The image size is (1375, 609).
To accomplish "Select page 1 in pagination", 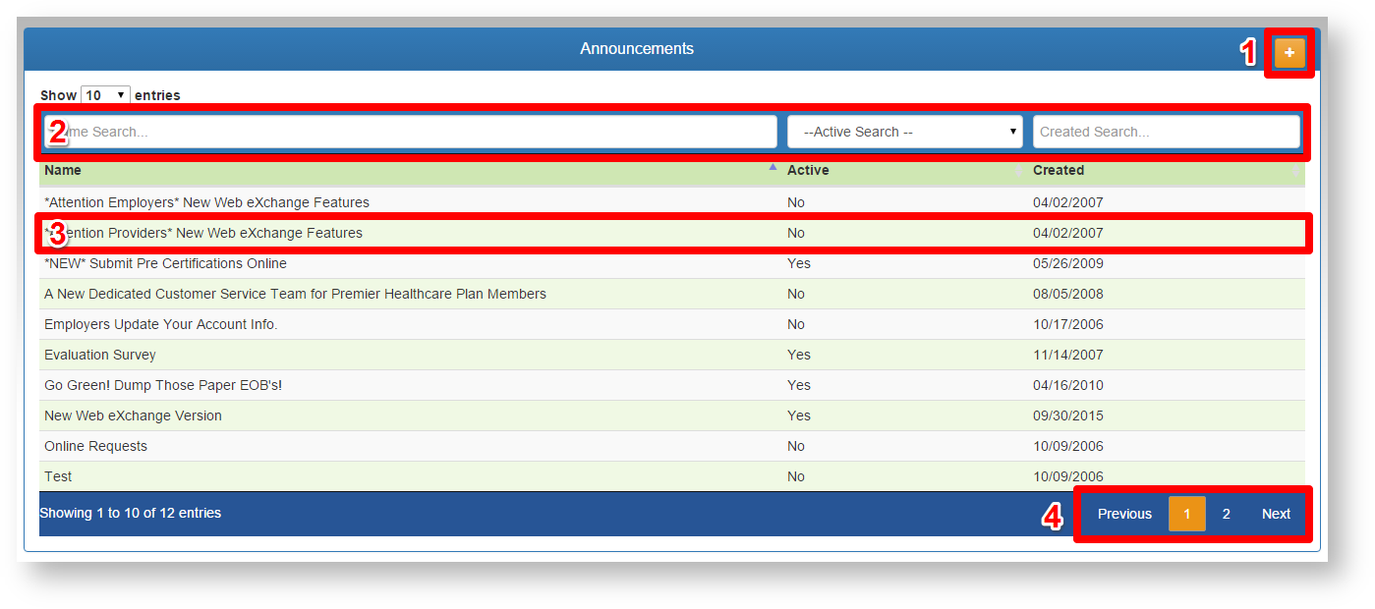I will pyautogui.click(x=1187, y=514).
